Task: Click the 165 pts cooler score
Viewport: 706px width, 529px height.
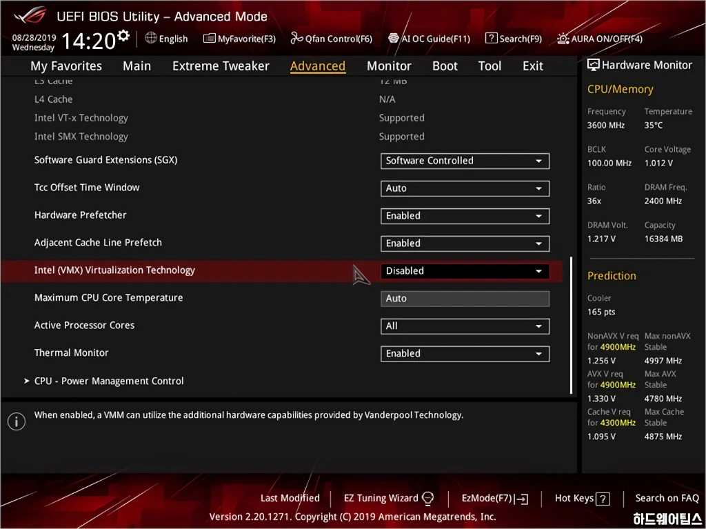Action: [x=601, y=312]
